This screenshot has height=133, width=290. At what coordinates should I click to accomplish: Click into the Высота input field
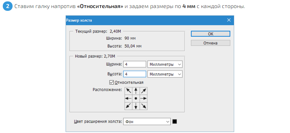pyautogui.click(x=135, y=74)
